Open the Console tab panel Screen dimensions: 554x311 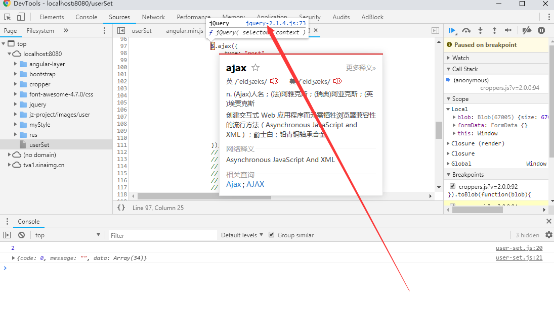coord(86,17)
